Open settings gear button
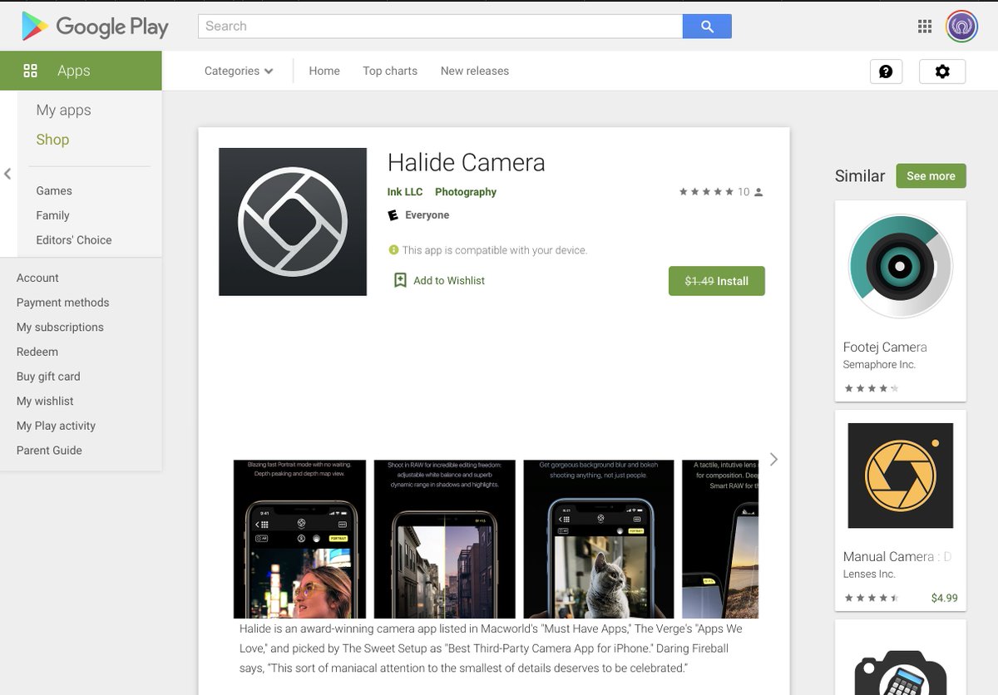The image size is (998, 695). click(942, 71)
